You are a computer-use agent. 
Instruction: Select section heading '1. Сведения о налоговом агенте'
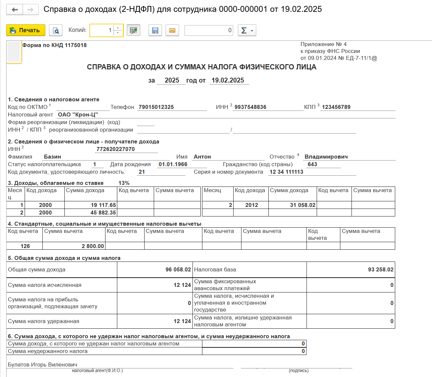pos(54,99)
